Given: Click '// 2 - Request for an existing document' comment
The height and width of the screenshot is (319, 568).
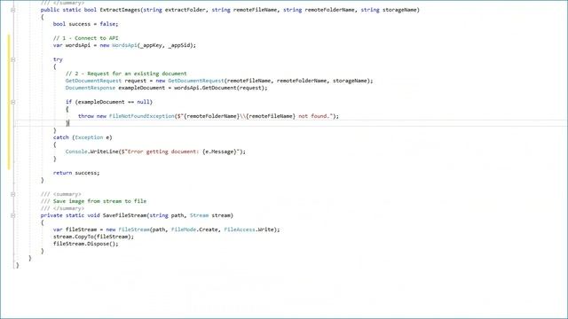Looking at the screenshot, I should click(x=126, y=74).
